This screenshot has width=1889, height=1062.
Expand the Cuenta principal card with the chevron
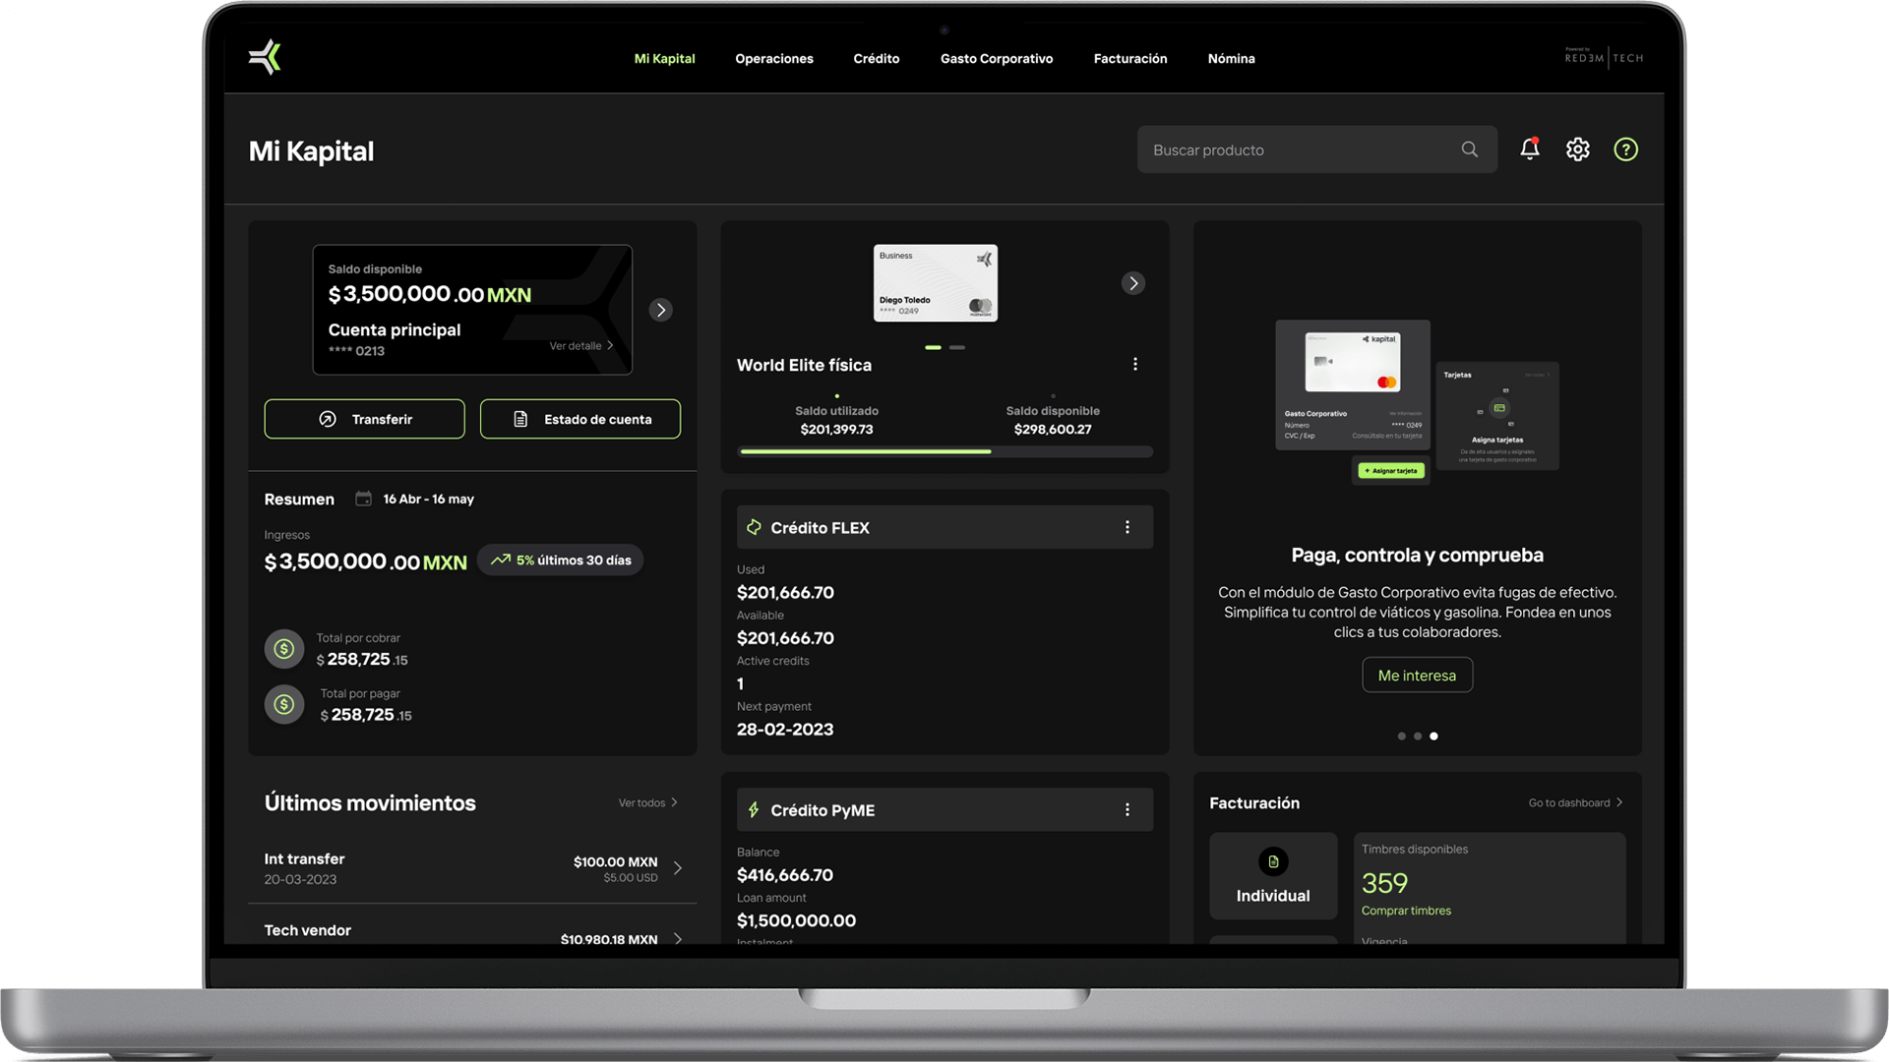[660, 310]
